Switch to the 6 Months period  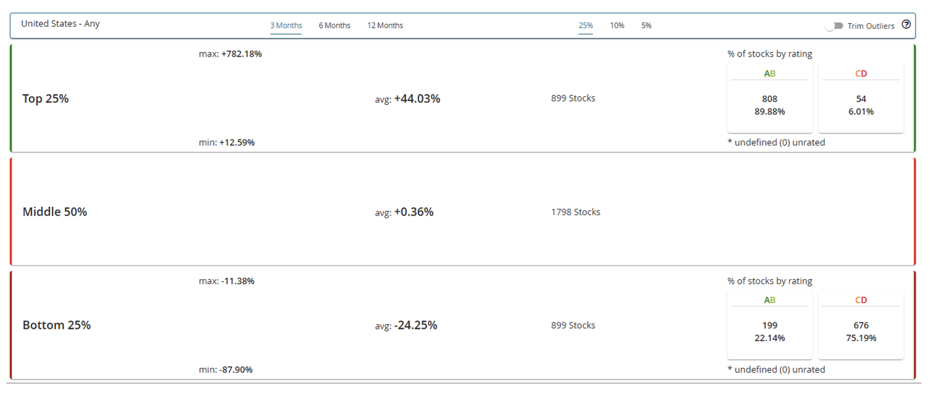click(334, 26)
